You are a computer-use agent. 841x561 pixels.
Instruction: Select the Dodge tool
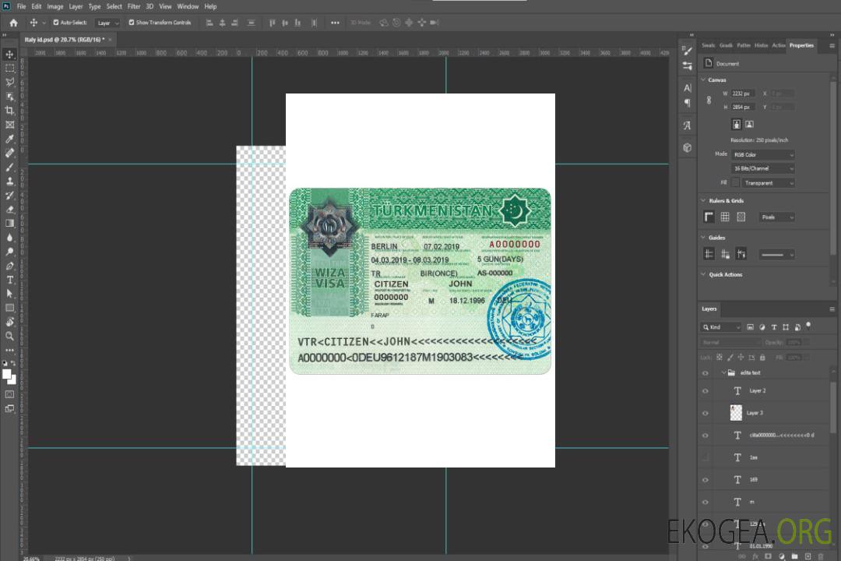(x=9, y=251)
